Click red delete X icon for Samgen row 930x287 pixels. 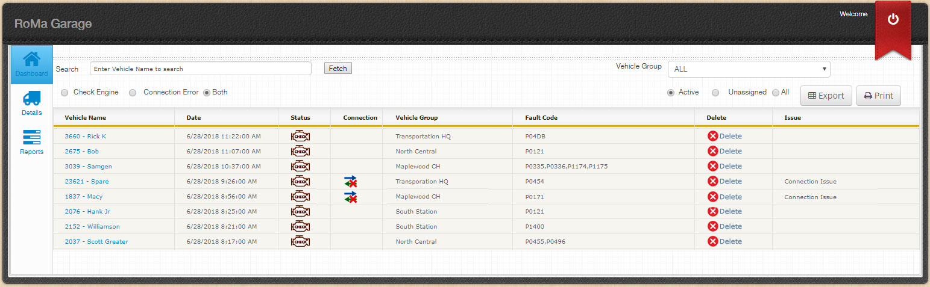[x=712, y=166]
